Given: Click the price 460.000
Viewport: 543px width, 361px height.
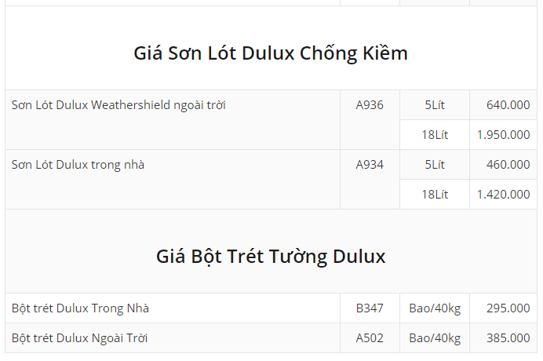Looking at the screenshot, I should pyautogui.click(x=508, y=165).
